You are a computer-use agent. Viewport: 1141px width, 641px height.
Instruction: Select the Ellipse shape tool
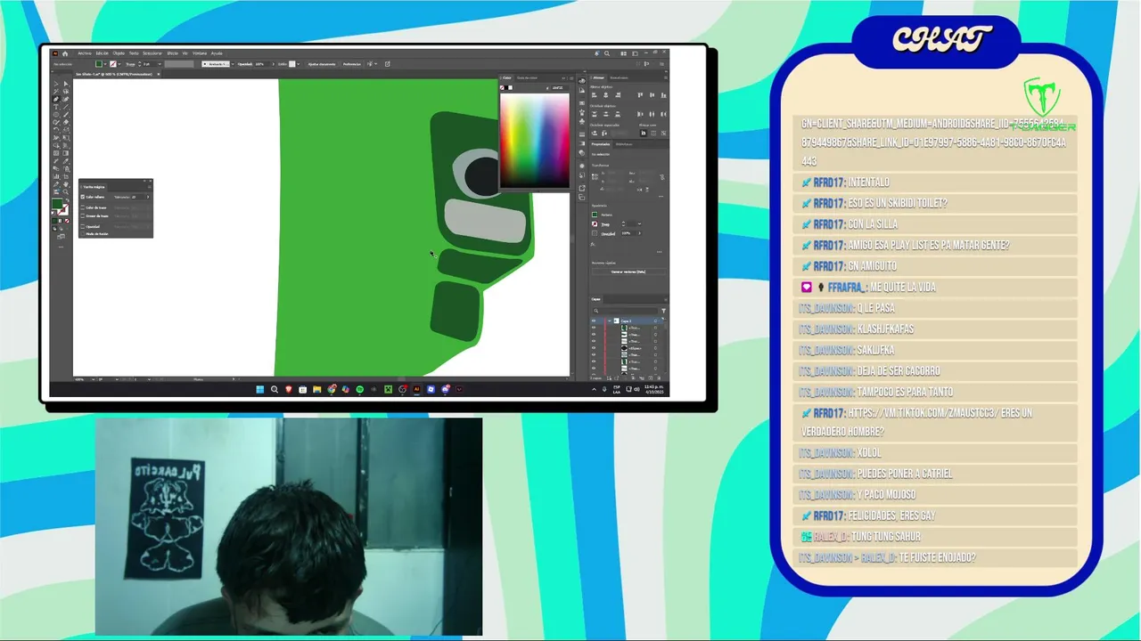[x=56, y=114]
